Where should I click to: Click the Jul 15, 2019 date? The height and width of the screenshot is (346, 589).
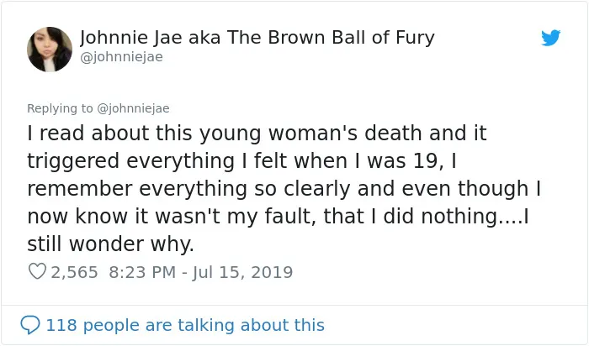pos(242,273)
